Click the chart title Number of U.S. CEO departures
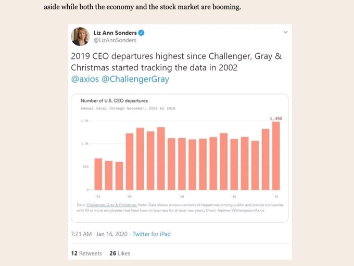The image size is (354, 266). tap(114, 101)
